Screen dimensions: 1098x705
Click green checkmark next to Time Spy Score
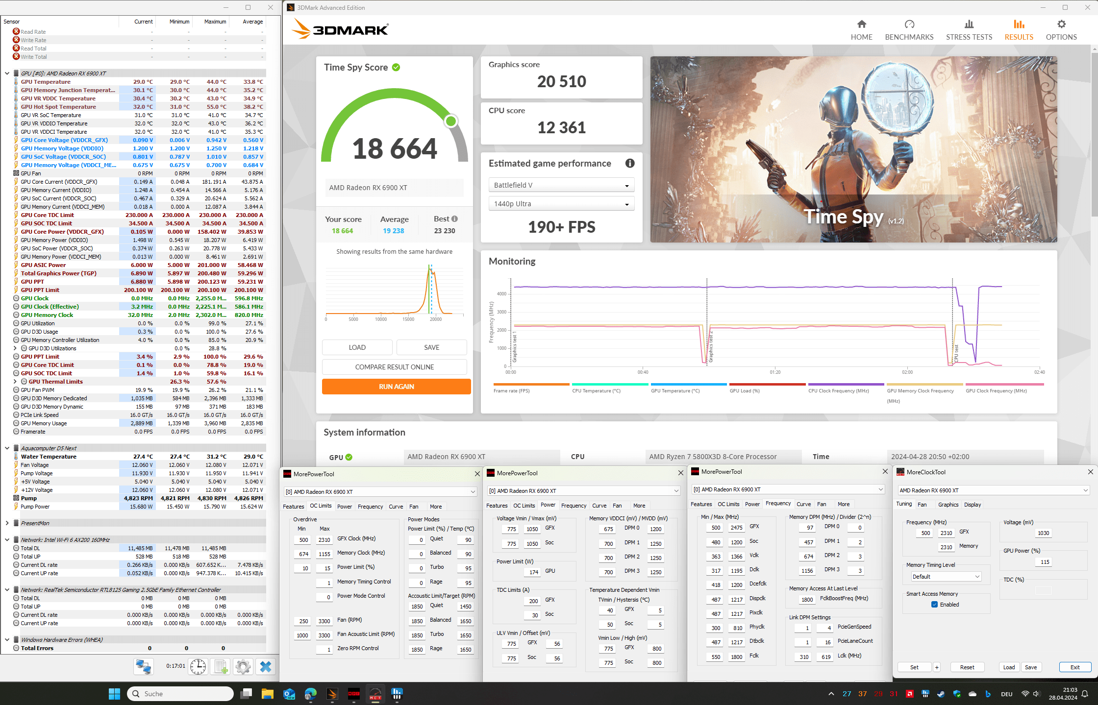tap(396, 68)
